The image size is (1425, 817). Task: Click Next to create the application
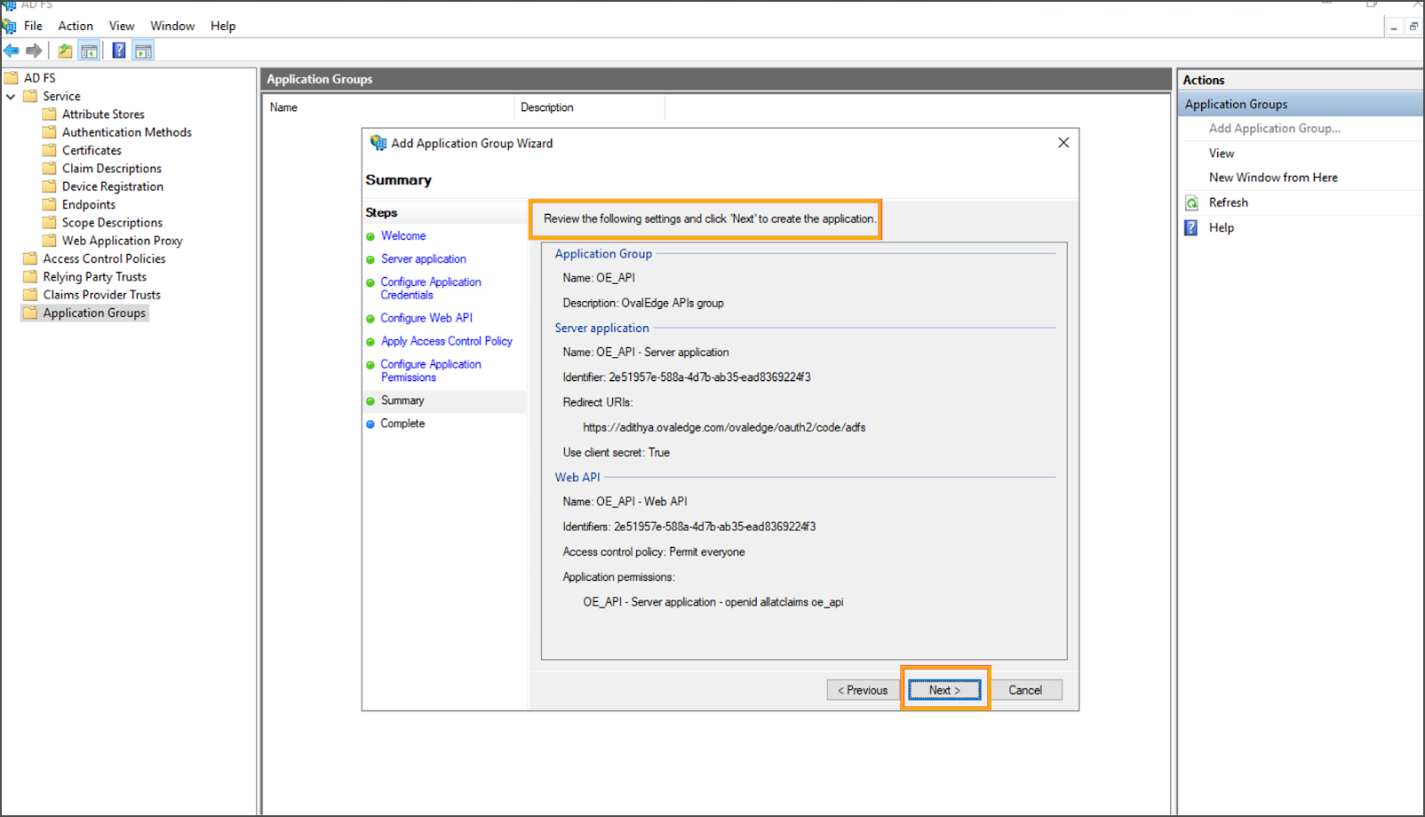(x=944, y=690)
